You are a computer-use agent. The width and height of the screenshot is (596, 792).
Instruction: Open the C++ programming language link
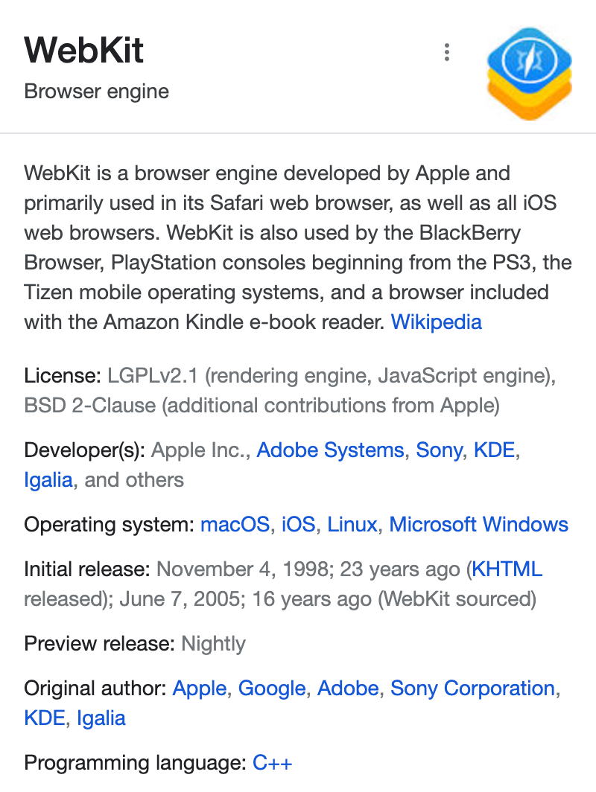coord(273,763)
